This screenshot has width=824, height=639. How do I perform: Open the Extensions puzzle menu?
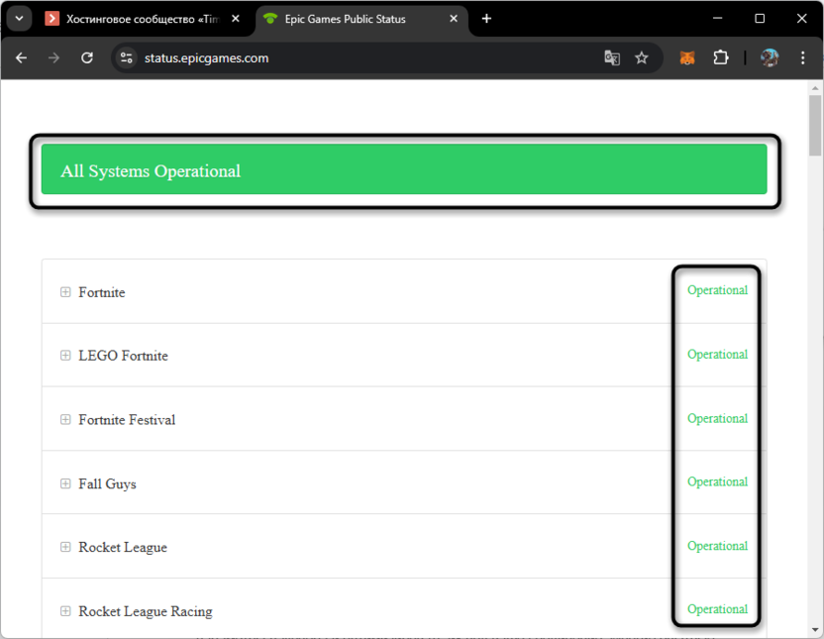[x=721, y=57]
